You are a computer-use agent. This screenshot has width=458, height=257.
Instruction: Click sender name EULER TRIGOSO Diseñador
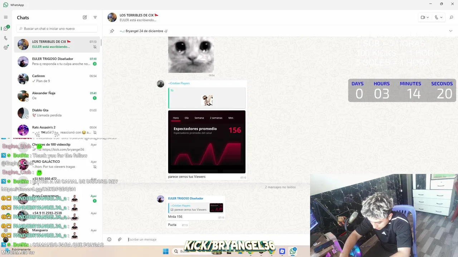186,198
